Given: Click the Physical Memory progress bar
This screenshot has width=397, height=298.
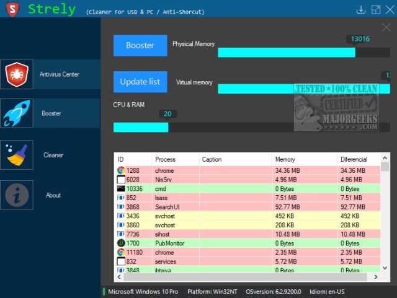Looking at the screenshot, I should 304,53.
